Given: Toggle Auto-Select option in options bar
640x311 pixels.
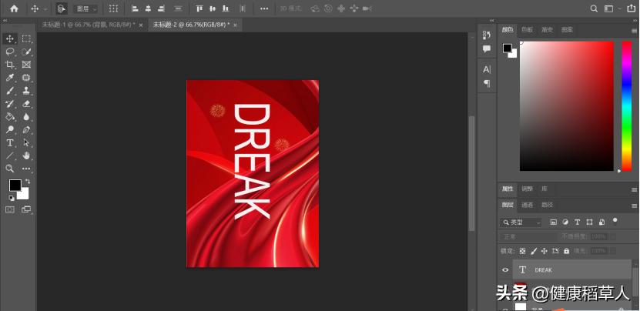Looking at the screenshot, I should coord(62,8).
